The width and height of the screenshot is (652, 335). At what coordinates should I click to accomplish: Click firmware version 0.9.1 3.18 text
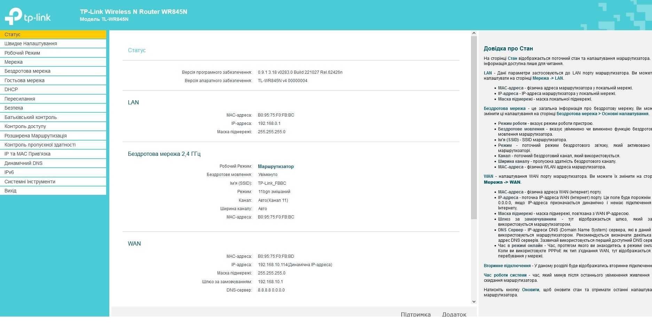pos(300,72)
